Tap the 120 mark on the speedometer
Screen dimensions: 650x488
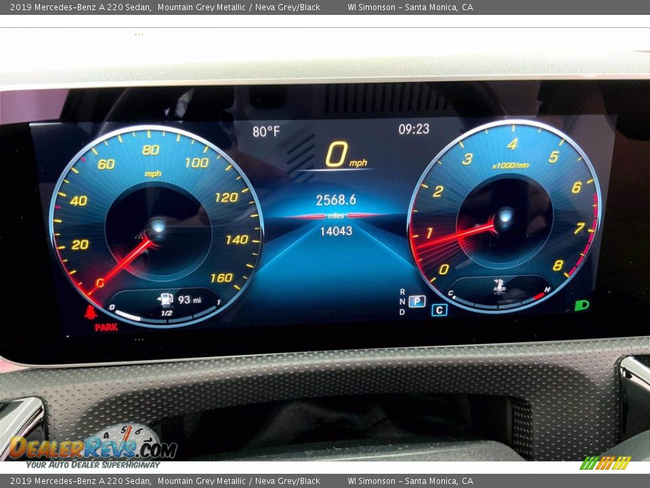click(x=226, y=197)
